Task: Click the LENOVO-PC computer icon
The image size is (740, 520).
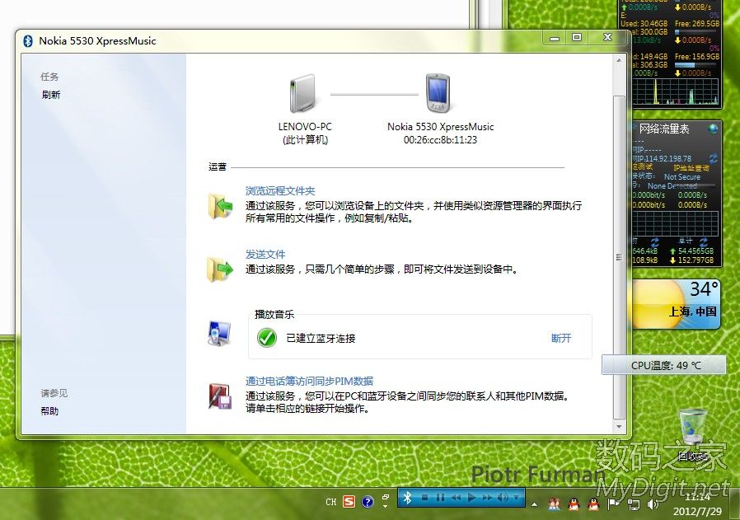Action: click(x=302, y=94)
